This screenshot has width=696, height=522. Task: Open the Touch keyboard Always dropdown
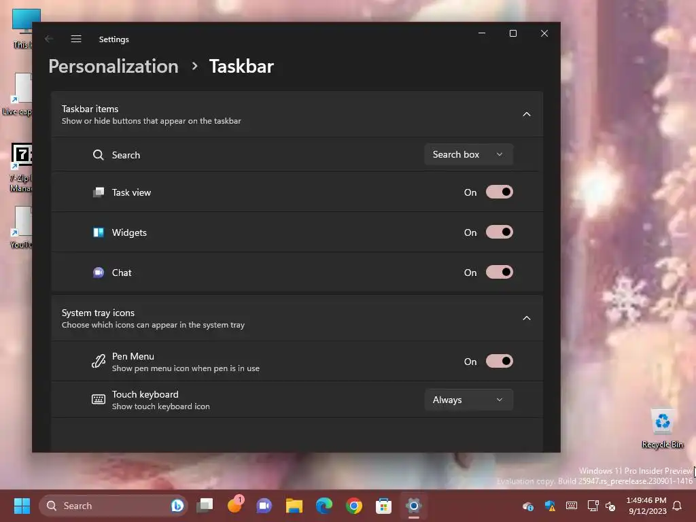point(469,400)
